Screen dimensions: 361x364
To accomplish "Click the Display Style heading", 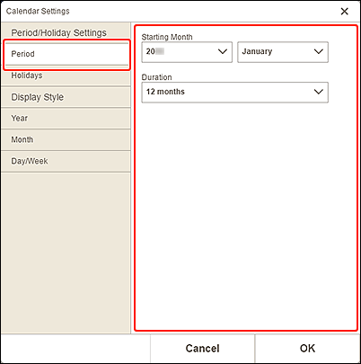I will tap(38, 97).
